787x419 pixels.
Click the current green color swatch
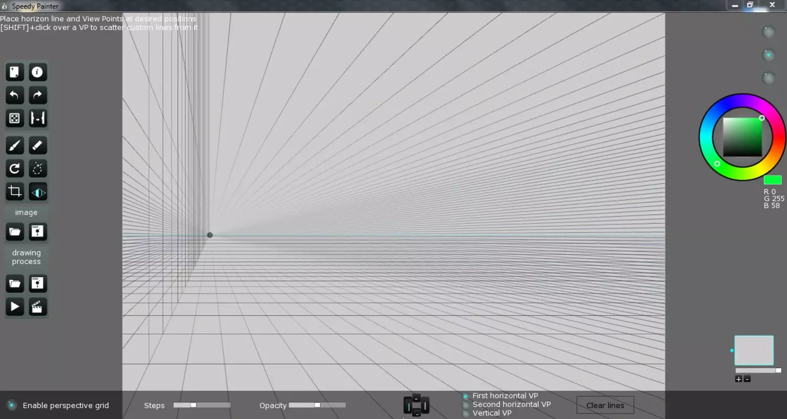pyautogui.click(x=772, y=180)
